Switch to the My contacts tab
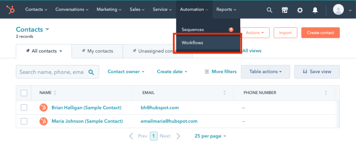The image size is (356, 151). [x=97, y=51]
